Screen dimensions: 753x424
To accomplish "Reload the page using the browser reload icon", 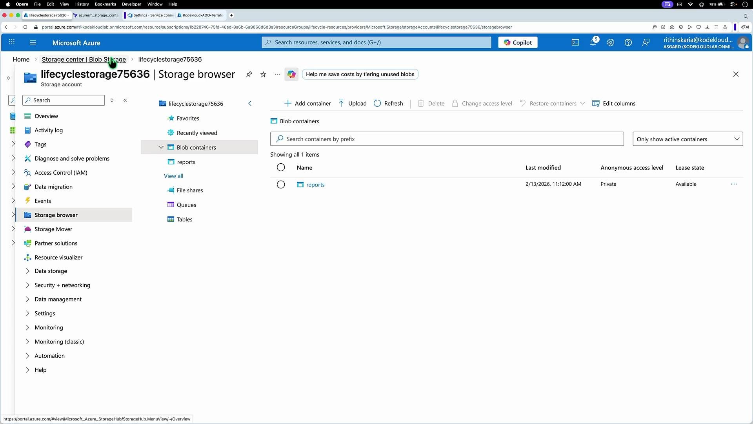I will pos(25,27).
